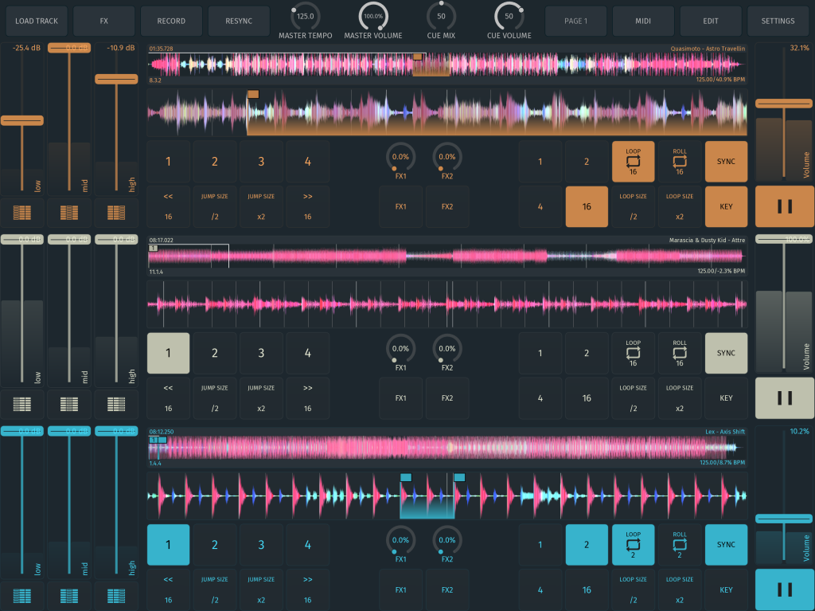
Task: Click the LOAD TRACK button
Action: 37,21
